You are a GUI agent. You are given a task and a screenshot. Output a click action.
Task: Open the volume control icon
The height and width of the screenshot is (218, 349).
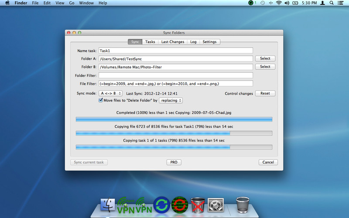tap(287, 3)
